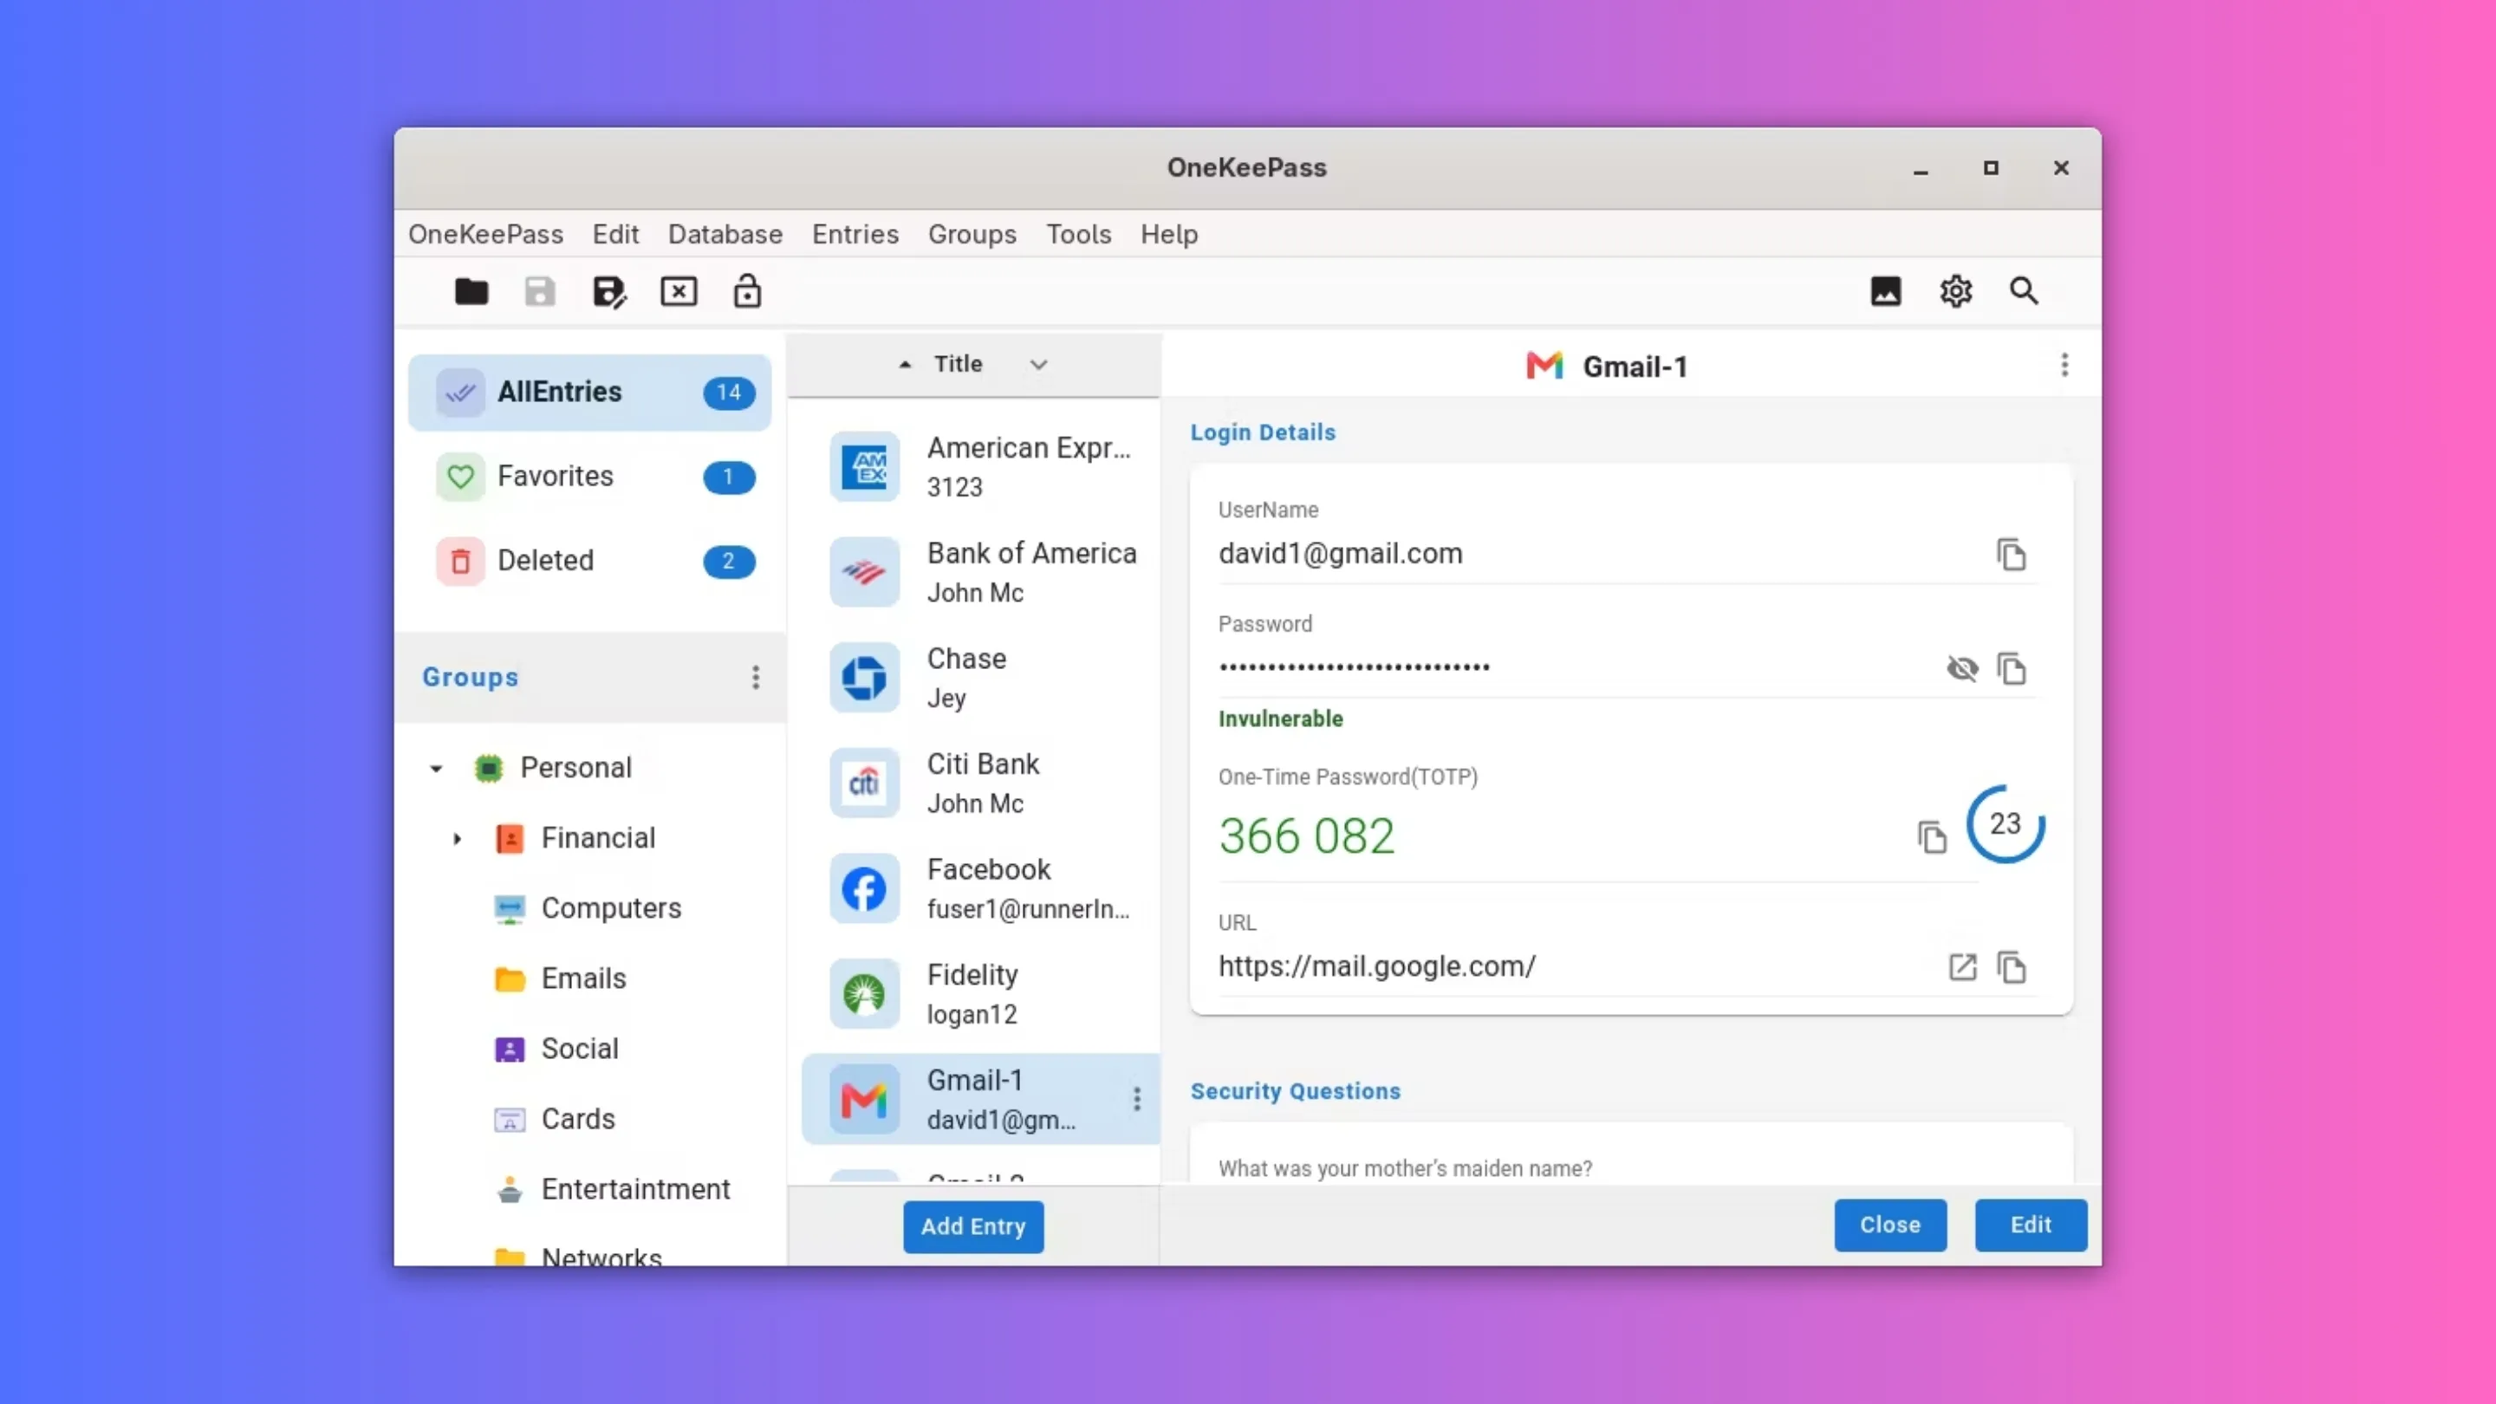The width and height of the screenshot is (2496, 1404).
Task: Open the Database menu
Action: [725, 235]
